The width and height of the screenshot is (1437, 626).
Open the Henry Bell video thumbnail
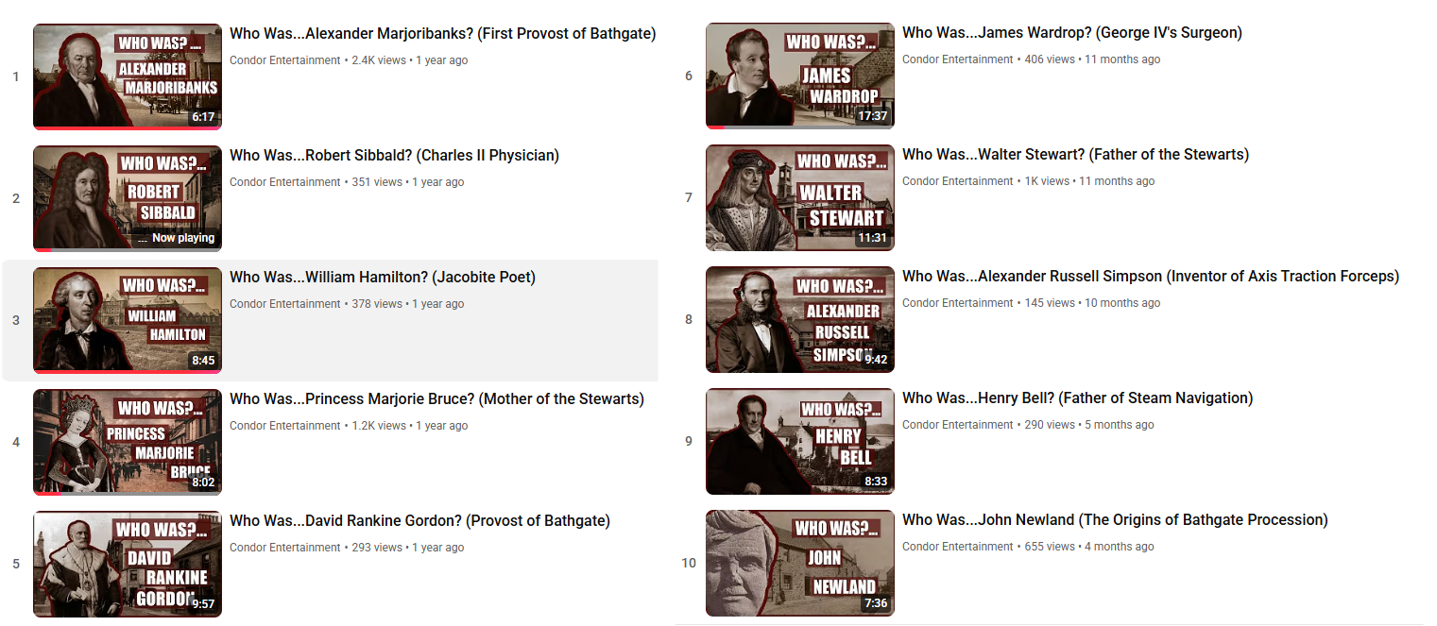click(x=800, y=441)
